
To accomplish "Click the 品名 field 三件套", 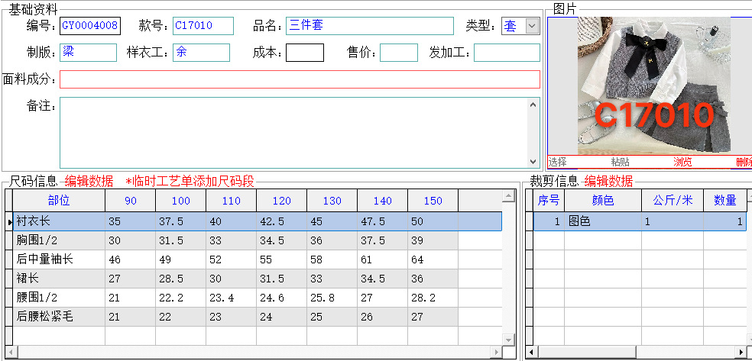I will click(370, 26).
